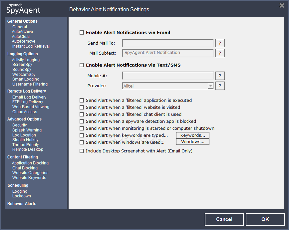Click the Mobile # input field
This screenshot has width=289, height=230.
pos(168,76)
